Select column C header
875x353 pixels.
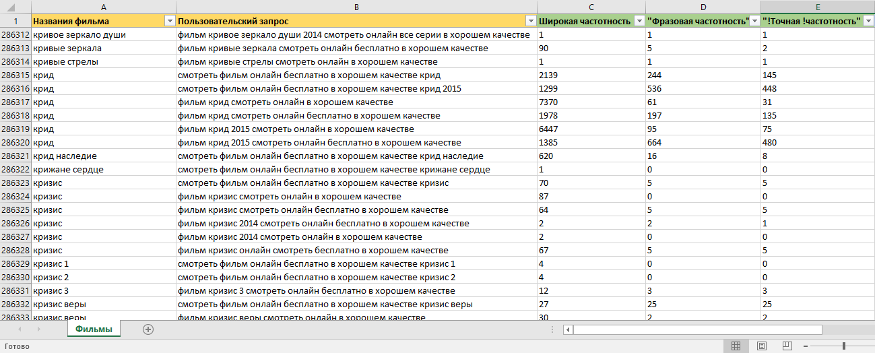coord(591,7)
